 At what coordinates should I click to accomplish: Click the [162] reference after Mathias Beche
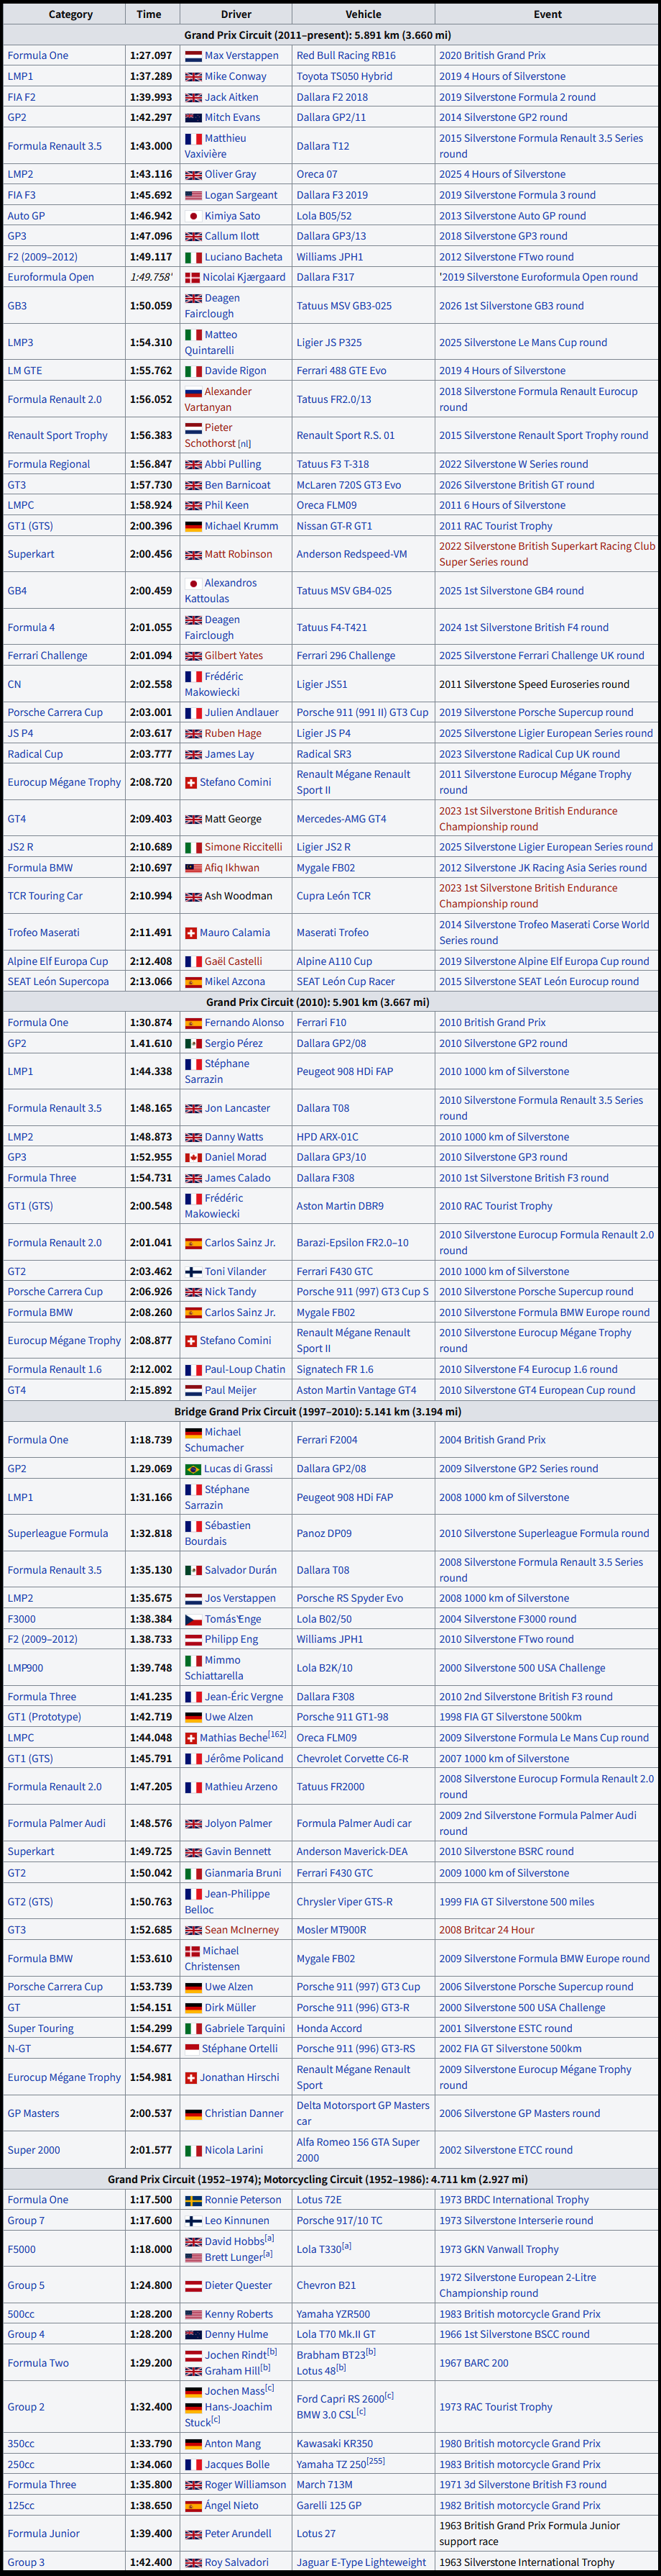tap(277, 1735)
